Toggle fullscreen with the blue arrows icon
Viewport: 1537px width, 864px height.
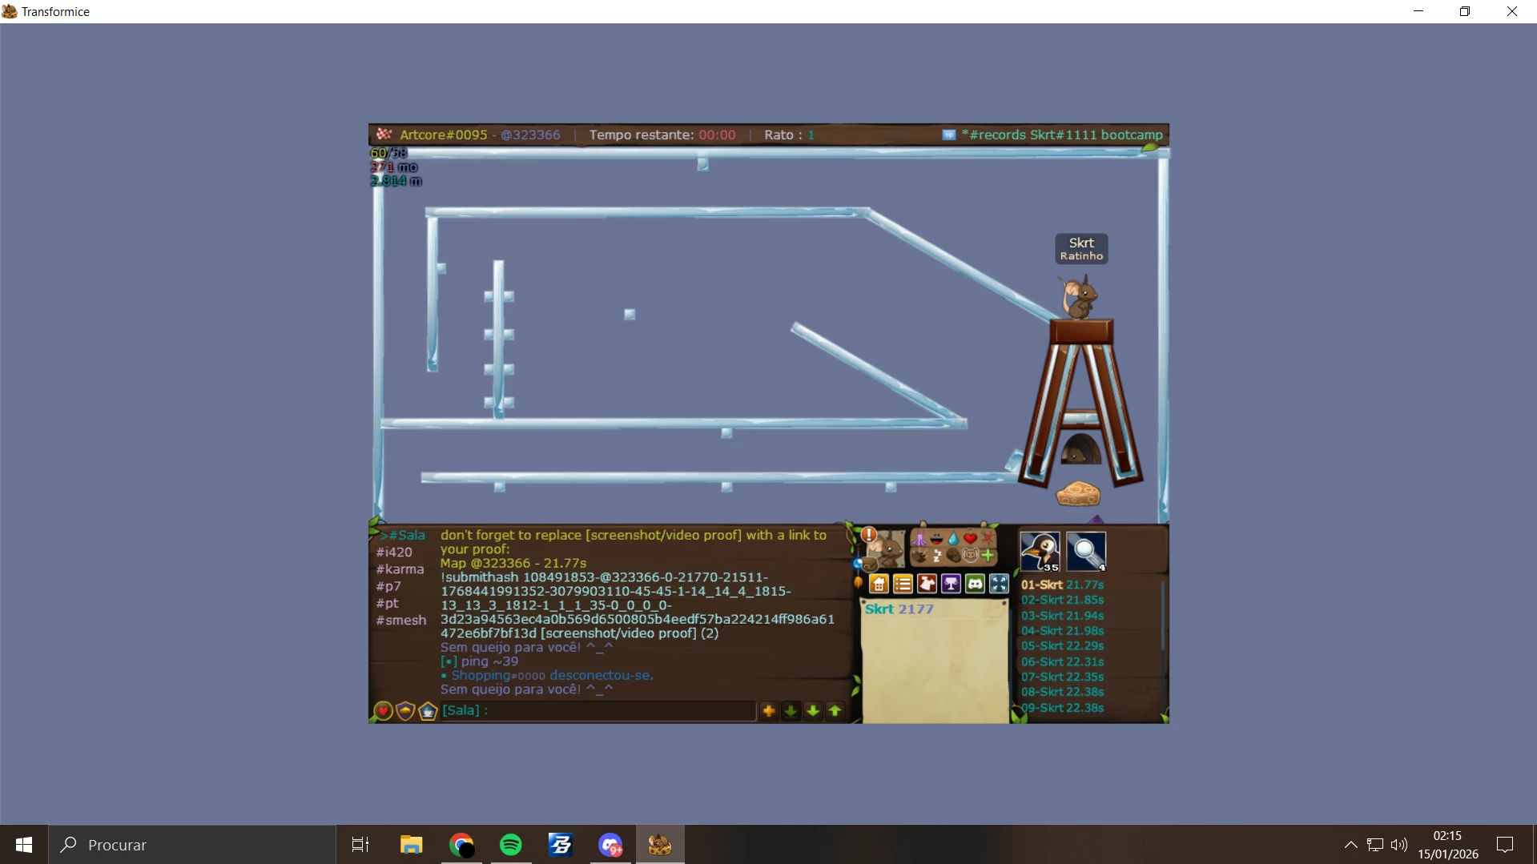(x=999, y=584)
